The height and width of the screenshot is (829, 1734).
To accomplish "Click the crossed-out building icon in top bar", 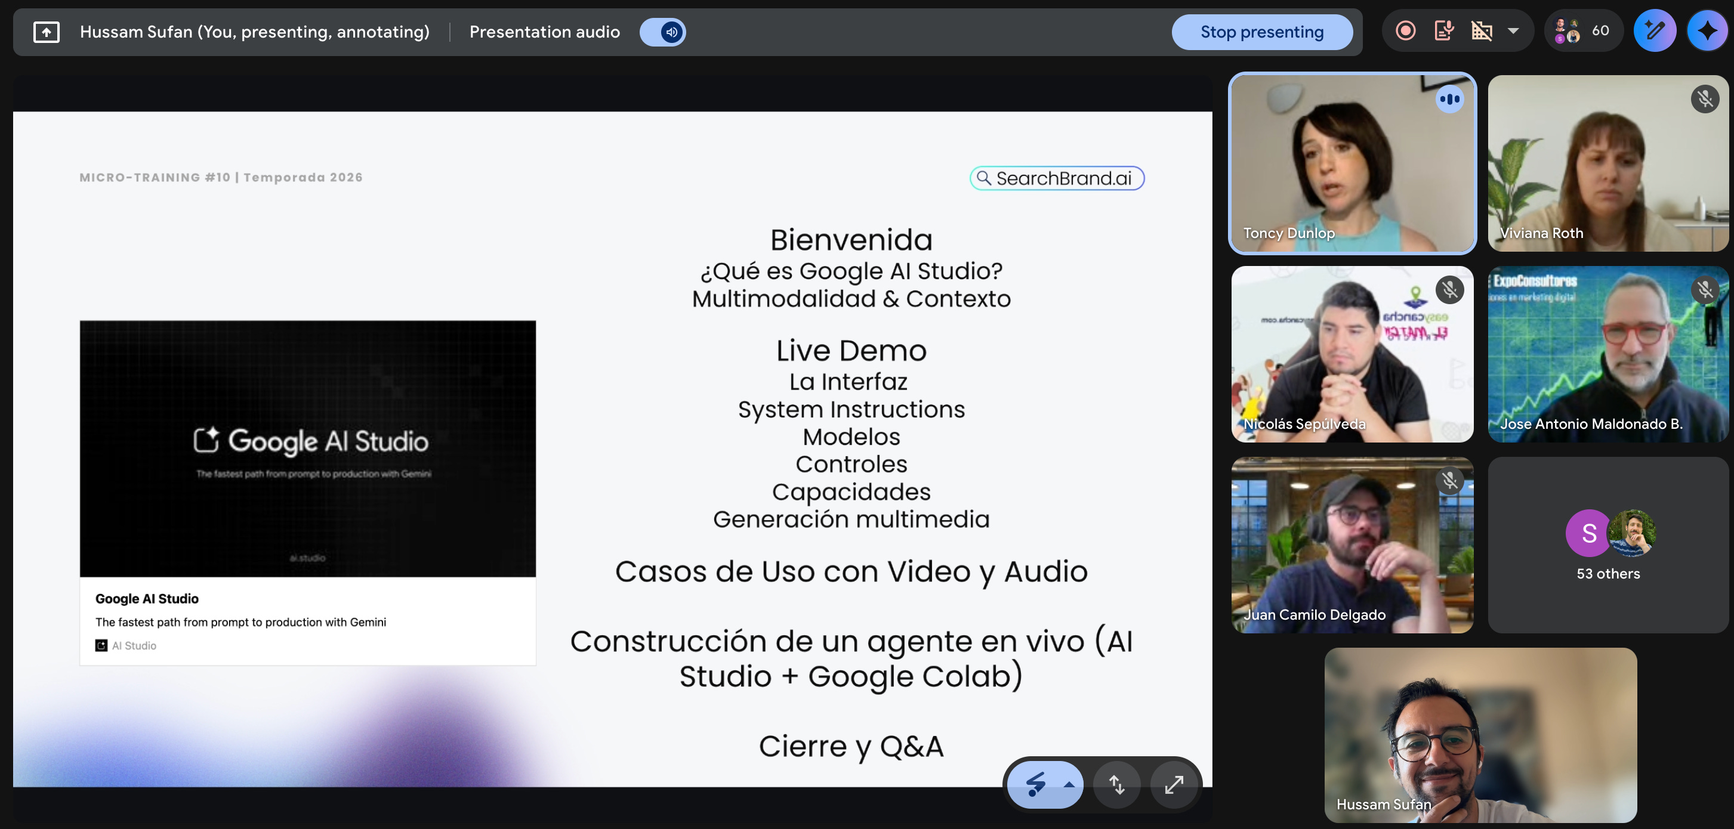I will (1482, 31).
